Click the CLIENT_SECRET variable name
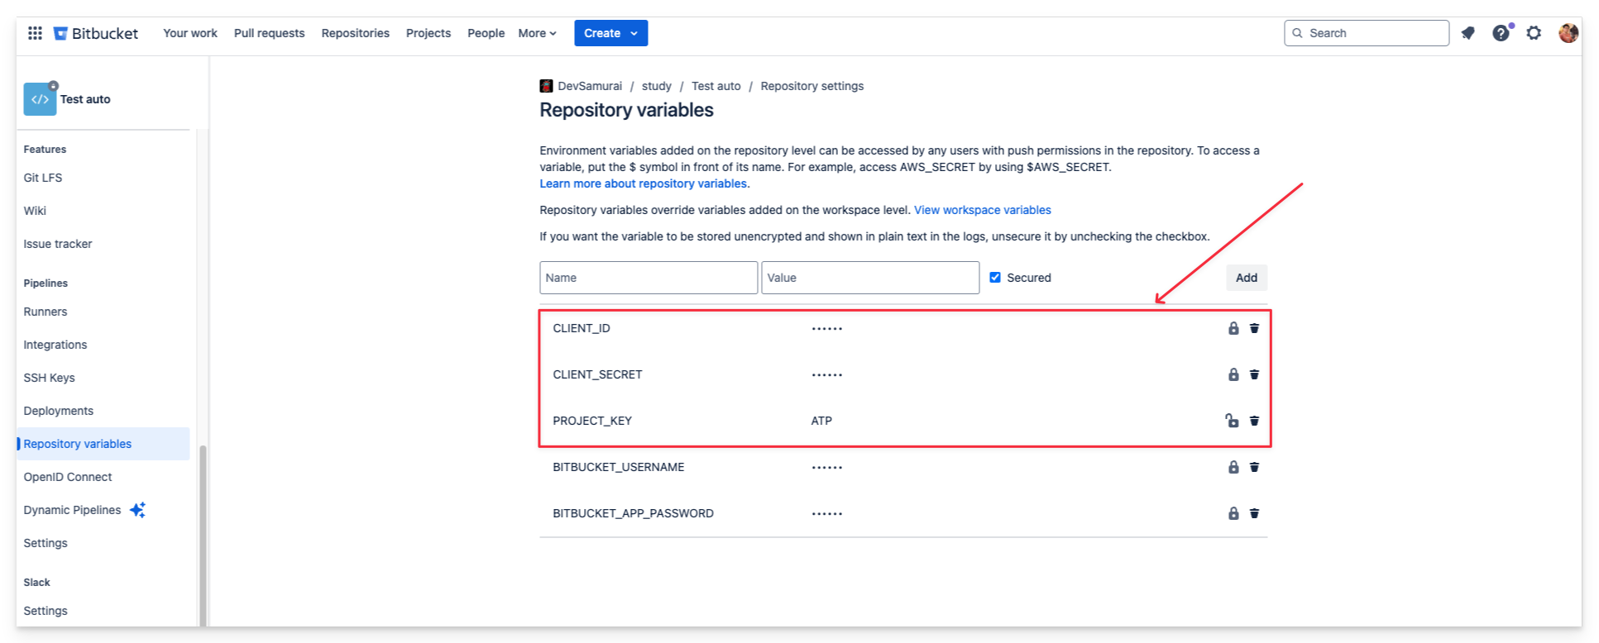 (x=597, y=374)
